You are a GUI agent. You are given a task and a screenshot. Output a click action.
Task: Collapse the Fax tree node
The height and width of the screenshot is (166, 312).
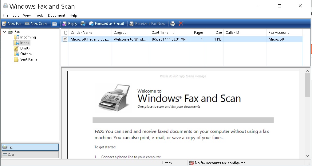[4, 32]
